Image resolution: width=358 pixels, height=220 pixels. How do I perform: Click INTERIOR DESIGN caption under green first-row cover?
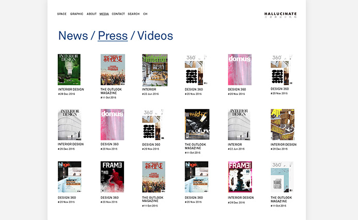point(71,89)
